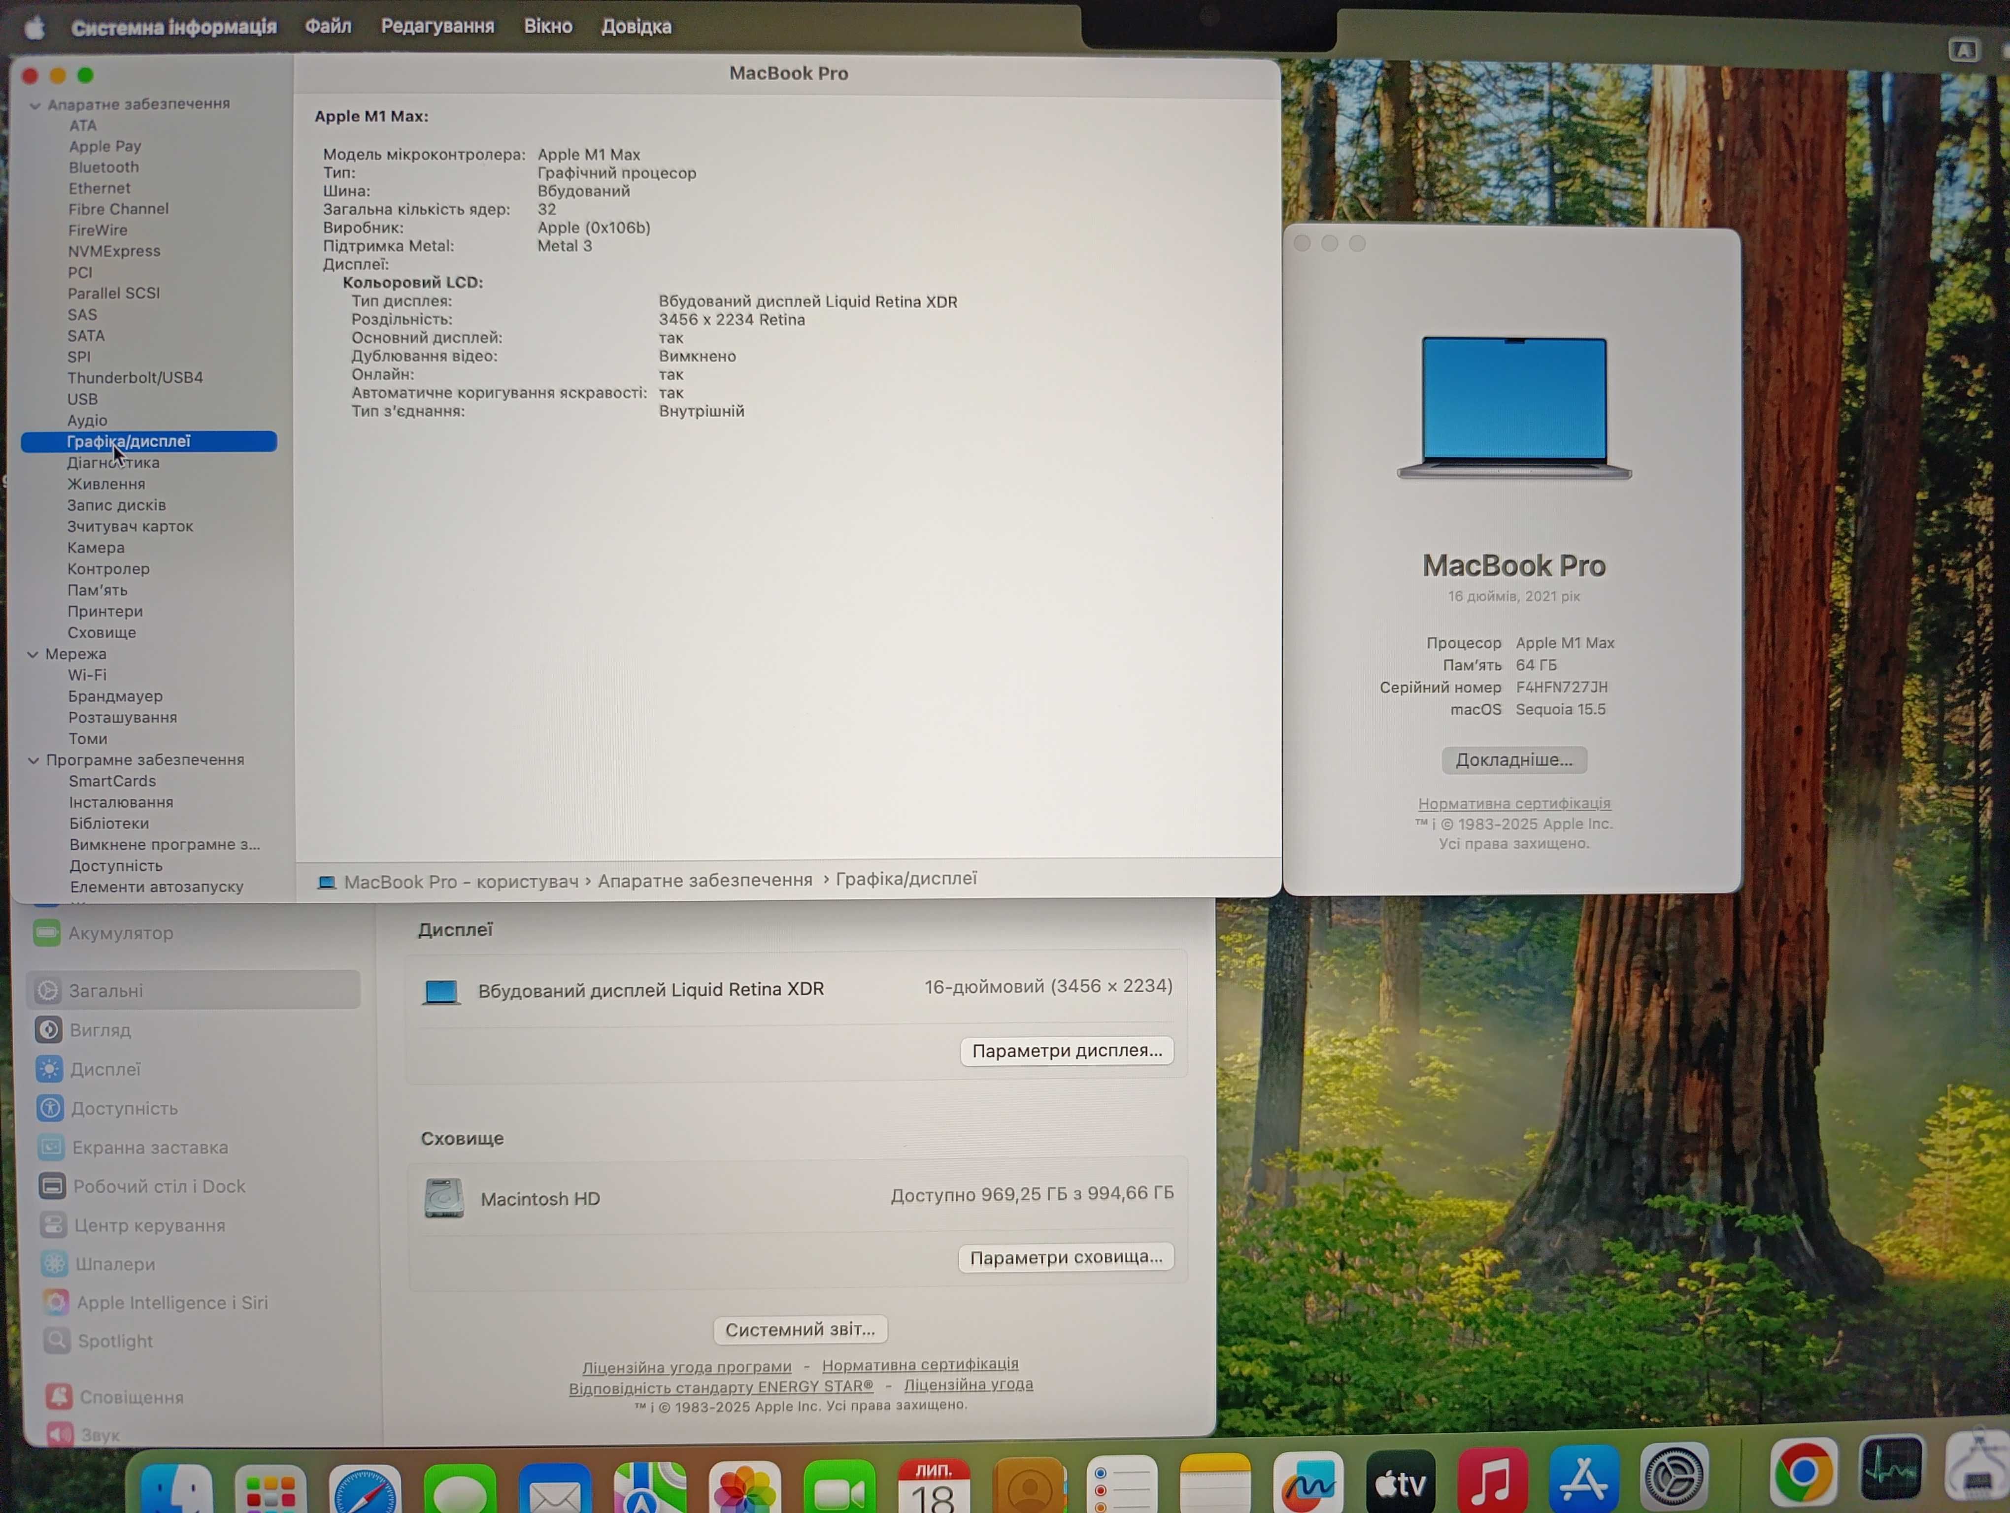
Task: Click the Macintosh HD storage row
Action: (x=798, y=1197)
